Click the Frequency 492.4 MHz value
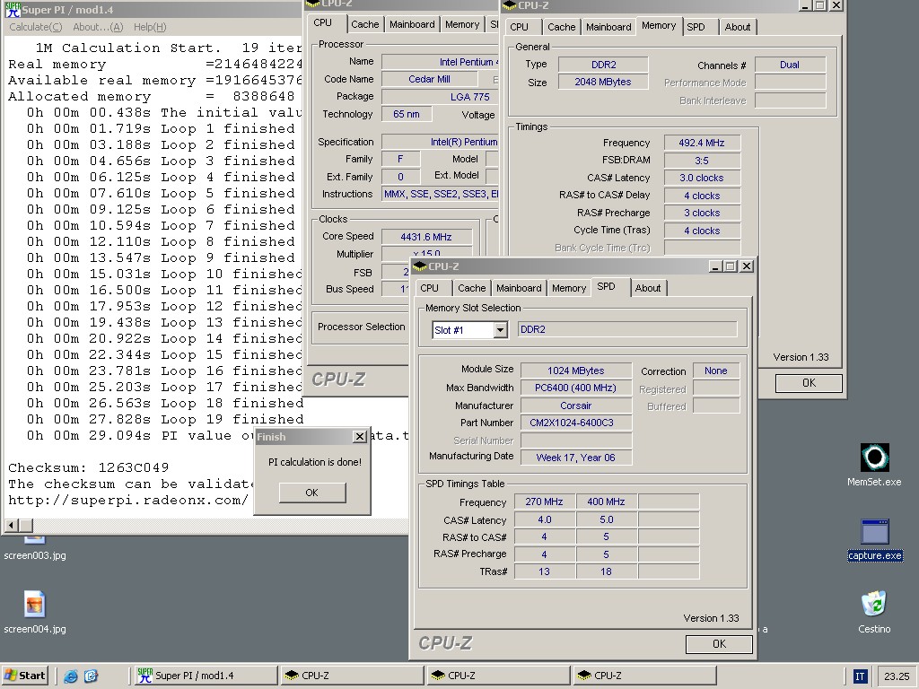Screen dimensions: 919x689 (702, 143)
